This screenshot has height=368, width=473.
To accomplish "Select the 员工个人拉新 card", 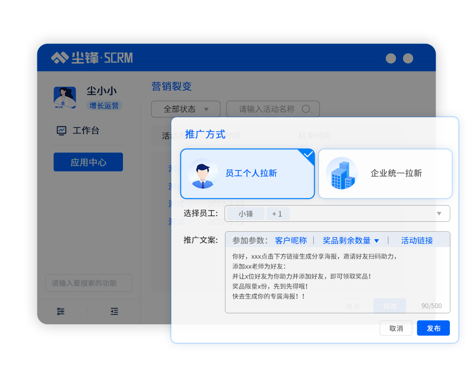I will 248,173.
